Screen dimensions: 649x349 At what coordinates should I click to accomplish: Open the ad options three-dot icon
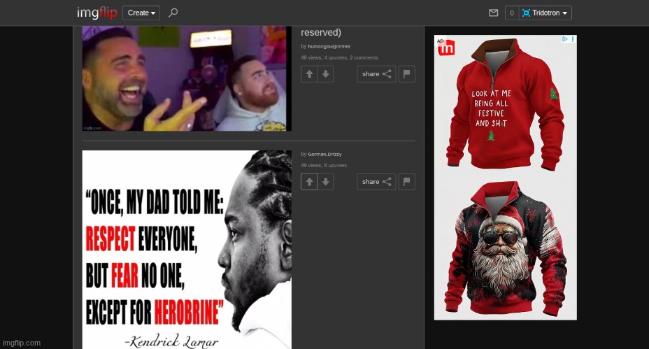tap(573, 39)
